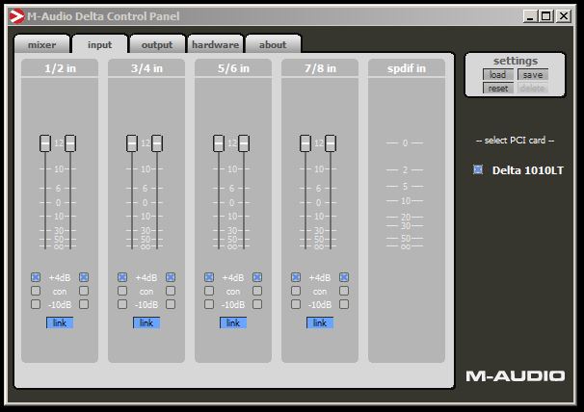The height and width of the screenshot is (412, 584).
Task: Minimize the Delta Control Panel window
Action: coord(530,16)
